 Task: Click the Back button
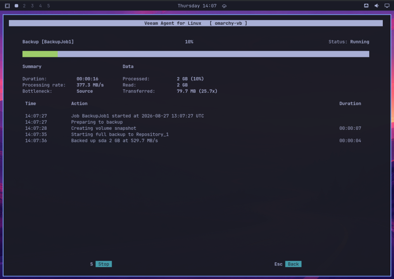(x=293, y=264)
